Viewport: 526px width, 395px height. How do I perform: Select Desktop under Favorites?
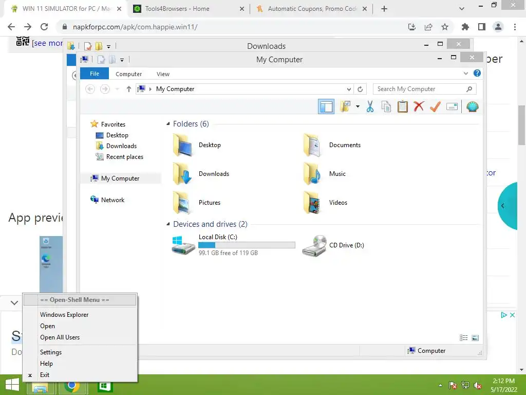coord(112,135)
